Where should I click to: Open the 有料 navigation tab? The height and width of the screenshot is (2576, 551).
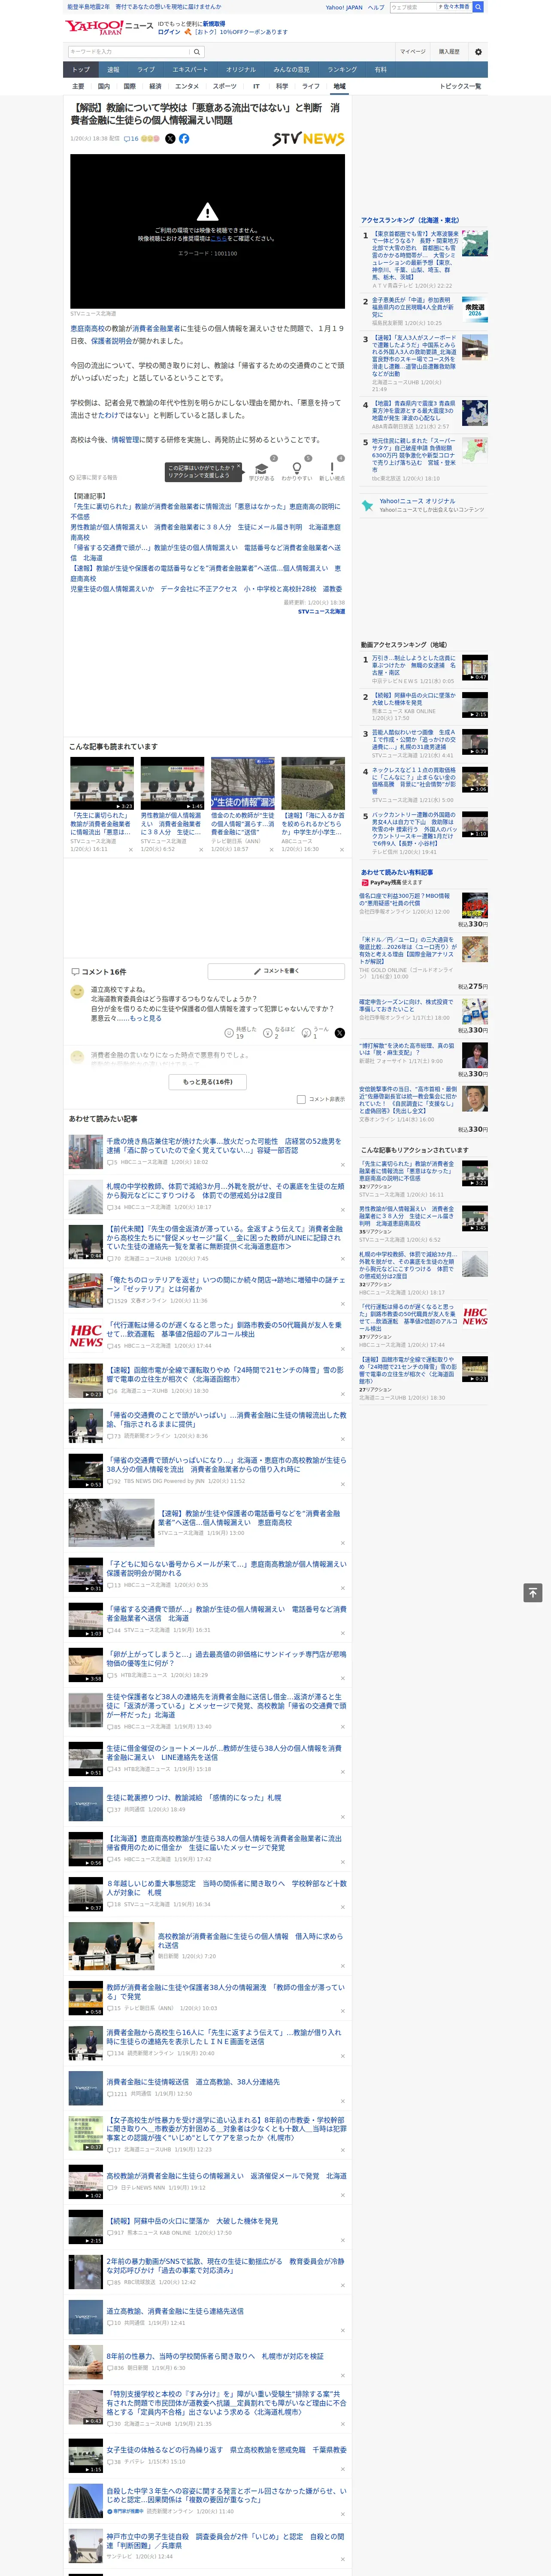pyautogui.click(x=380, y=69)
